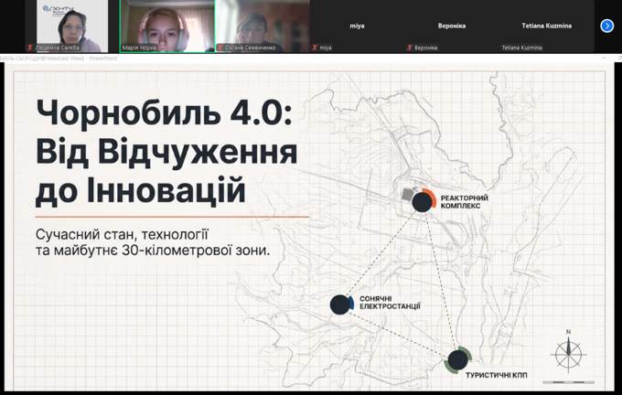This screenshot has width=622, height=395.
Task: Click muted mic icon beside Людмила Салєба
Action: point(30,47)
